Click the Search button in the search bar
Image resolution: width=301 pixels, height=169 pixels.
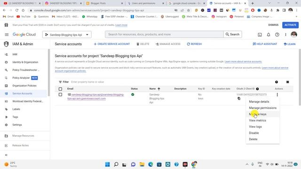pos(232,34)
